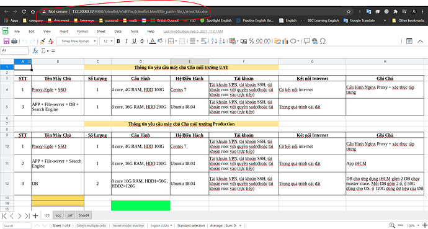Open the Insert menu

64,32
